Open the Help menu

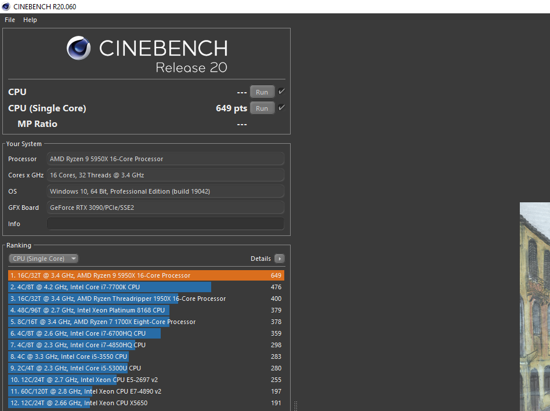pos(30,20)
